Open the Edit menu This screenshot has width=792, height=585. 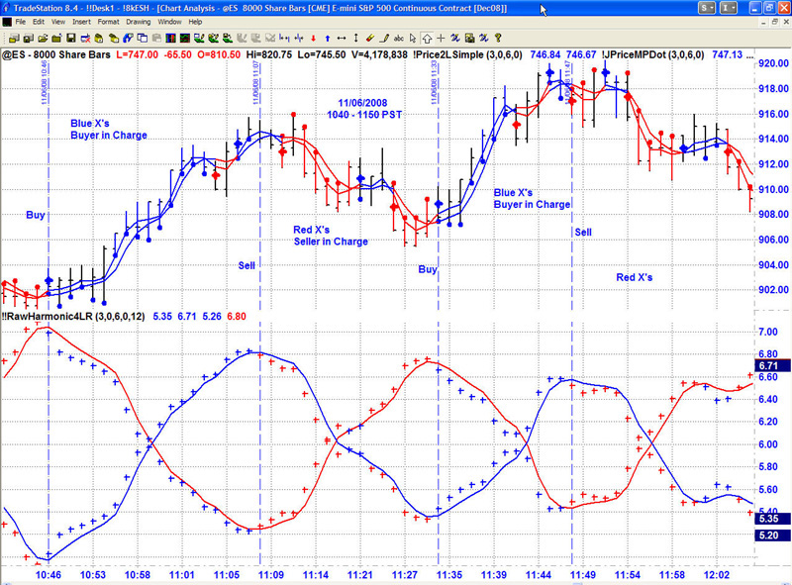(x=39, y=22)
